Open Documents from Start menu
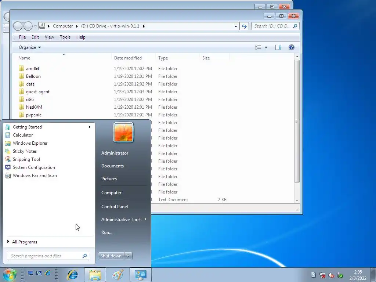 [112, 166]
